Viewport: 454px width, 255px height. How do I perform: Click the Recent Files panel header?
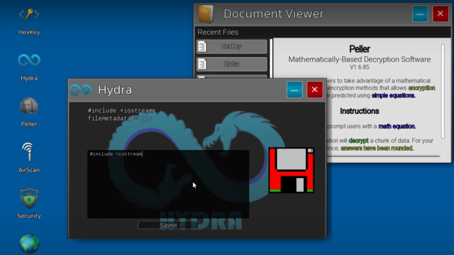[x=218, y=32]
